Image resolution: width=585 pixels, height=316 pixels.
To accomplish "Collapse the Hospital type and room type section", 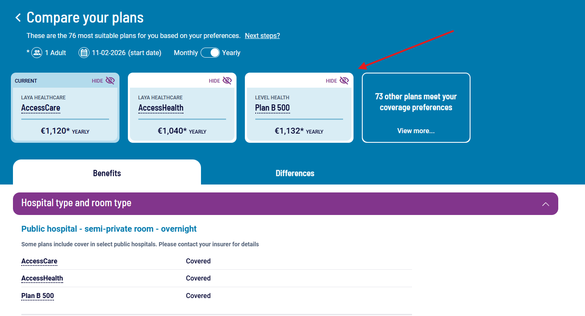I will coord(546,204).
